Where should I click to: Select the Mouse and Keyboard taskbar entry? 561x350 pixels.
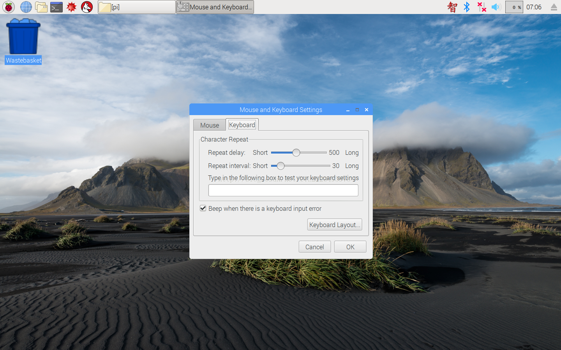(215, 7)
